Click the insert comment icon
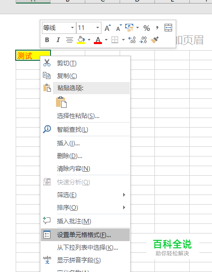 tap(46, 220)
